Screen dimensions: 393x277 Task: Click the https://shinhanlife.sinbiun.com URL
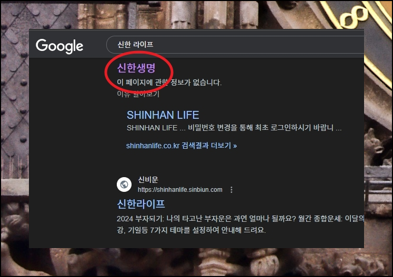coord(180,190)
